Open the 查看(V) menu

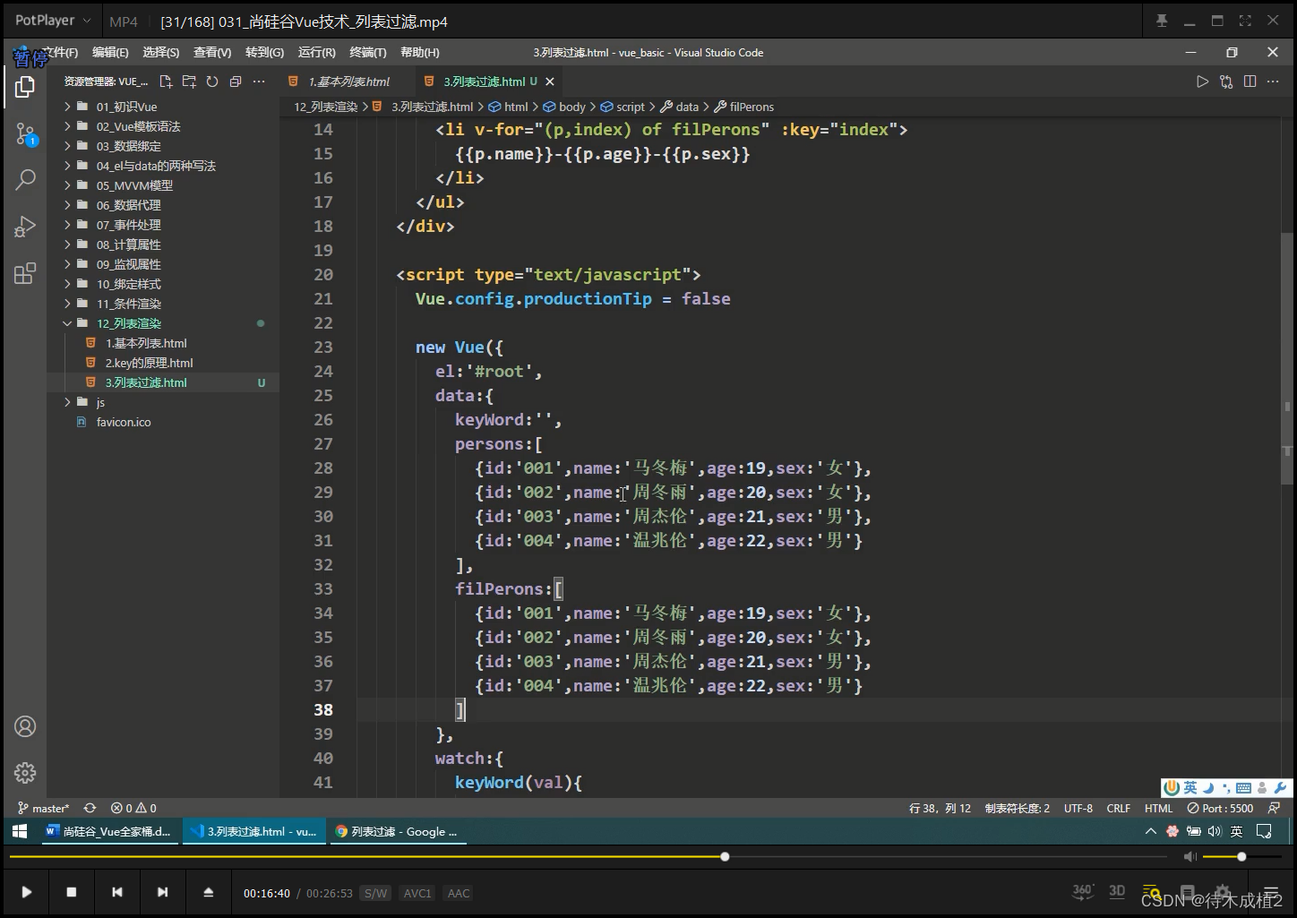[212, 53]
